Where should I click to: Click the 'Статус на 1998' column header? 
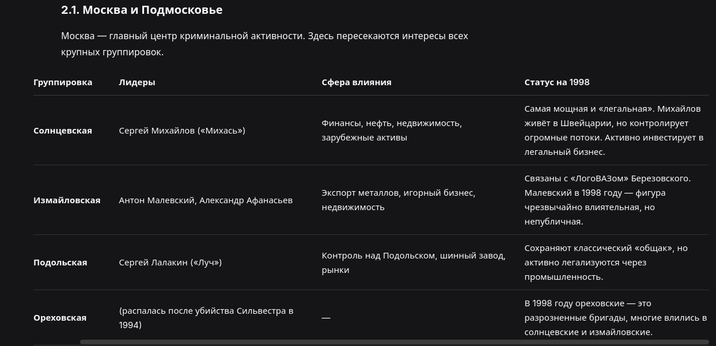[x=557, y=82]
